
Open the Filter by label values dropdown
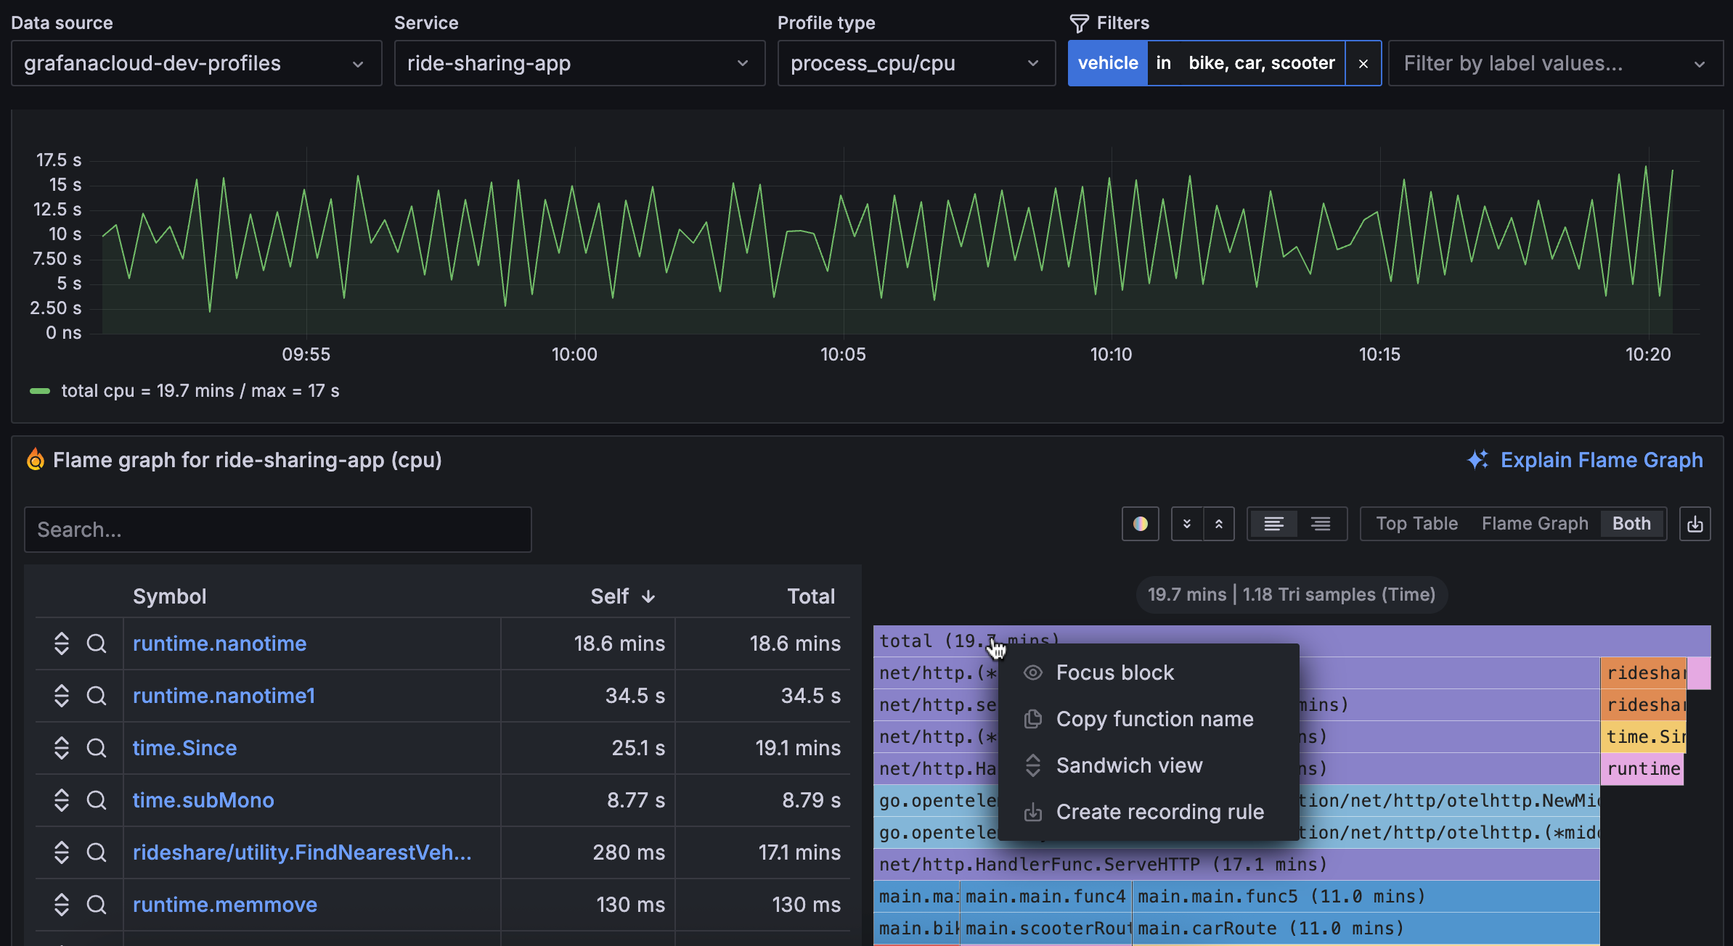1554,63
